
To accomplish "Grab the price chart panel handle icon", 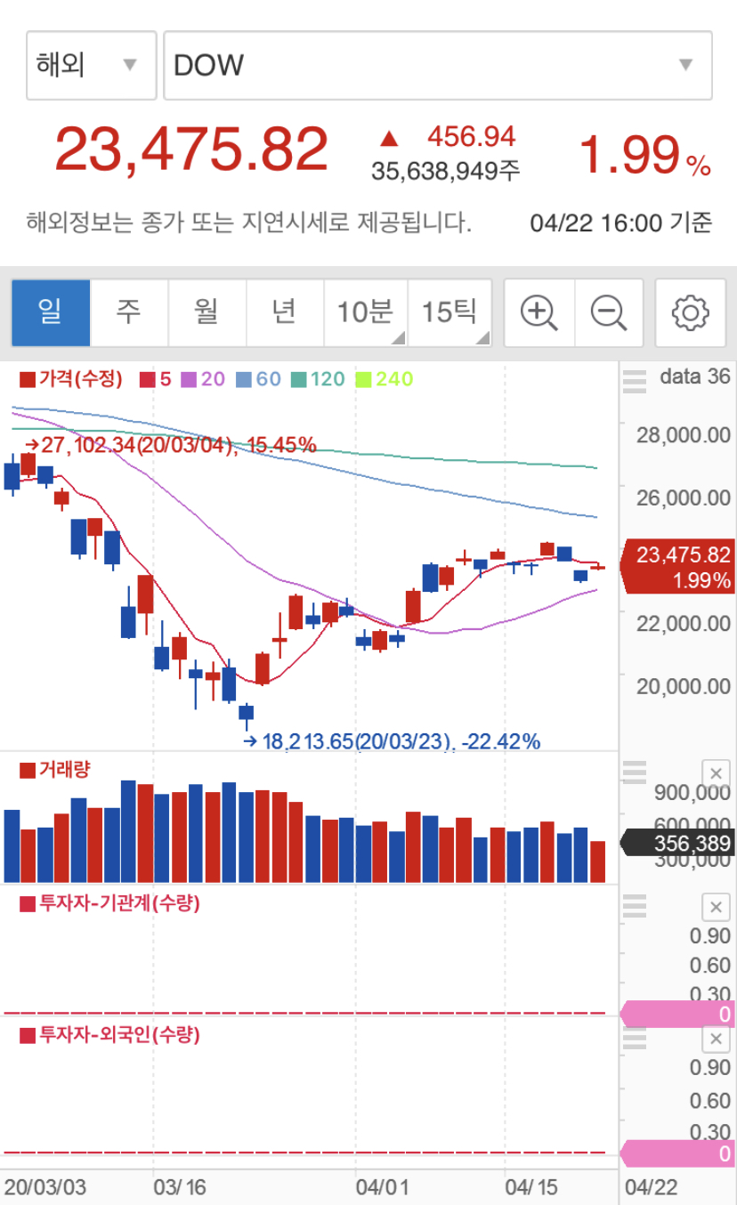I will pyautogui.click(x=635, y=381).
